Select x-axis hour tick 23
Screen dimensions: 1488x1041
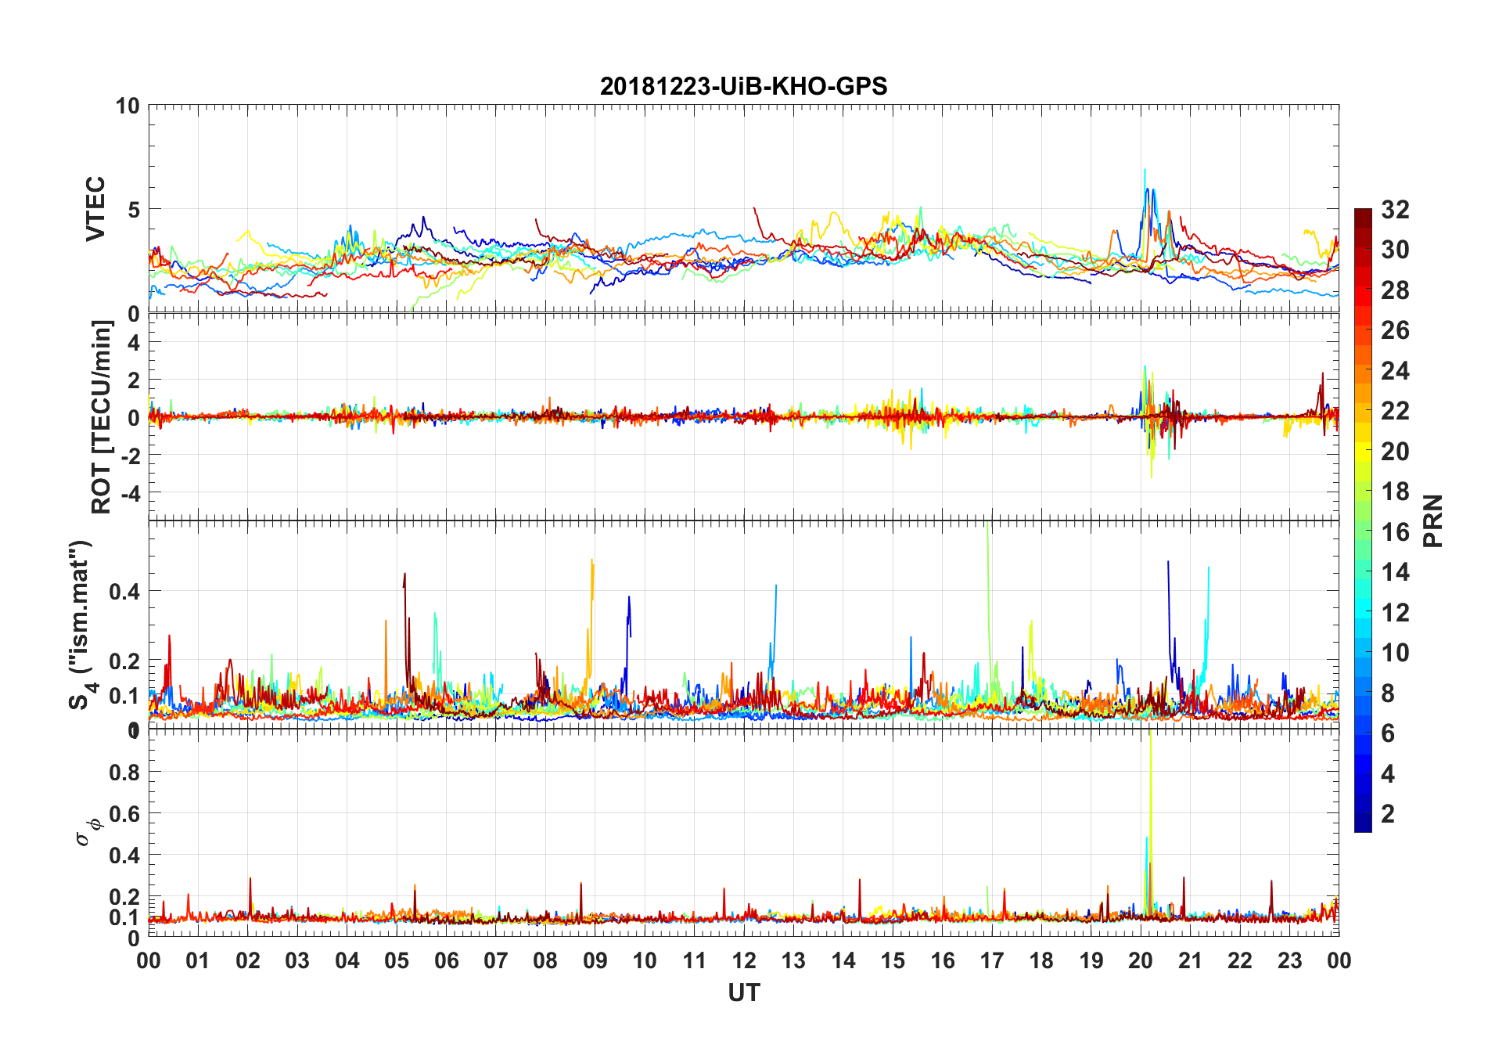[1290, 960]
